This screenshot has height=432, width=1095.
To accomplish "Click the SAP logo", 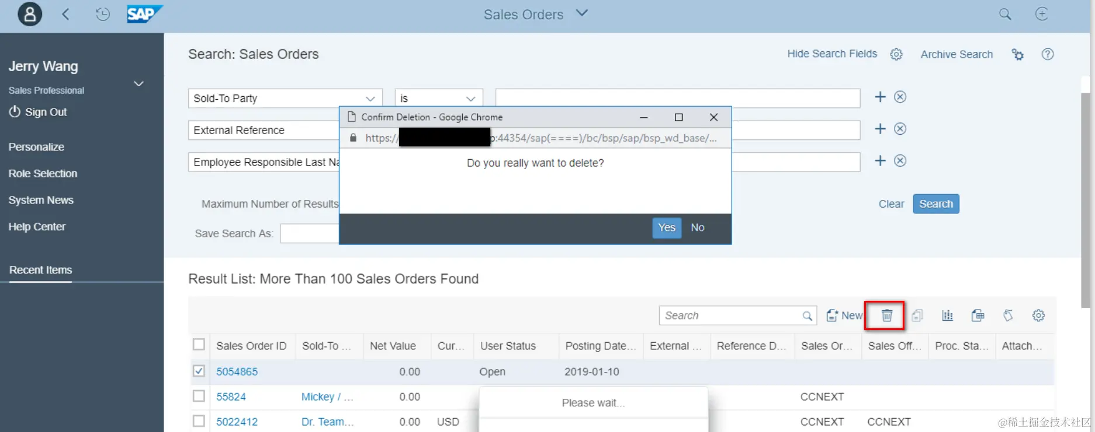I will 145,14.
